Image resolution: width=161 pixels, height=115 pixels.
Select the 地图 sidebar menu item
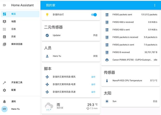[x=20, y=21]
